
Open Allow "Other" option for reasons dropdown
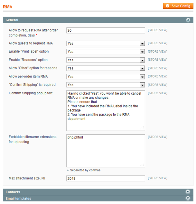point(106,68)
